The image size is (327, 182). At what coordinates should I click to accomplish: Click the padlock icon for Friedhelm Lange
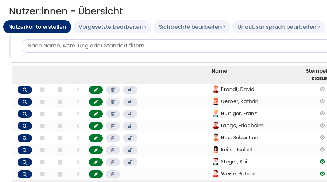130,126
